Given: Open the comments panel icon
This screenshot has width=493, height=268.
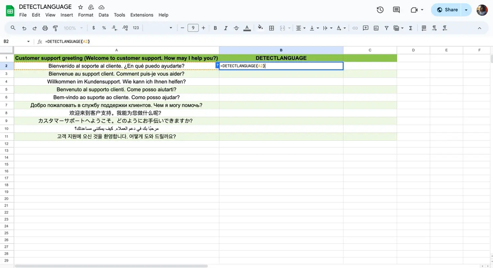Looking at the screenshot, I should tap(396, 10).
